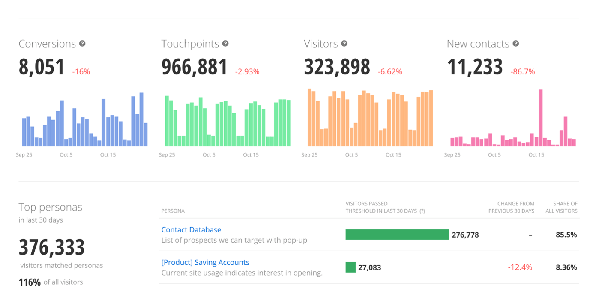Click the -12.4% change for Saving Accounts

520,267
